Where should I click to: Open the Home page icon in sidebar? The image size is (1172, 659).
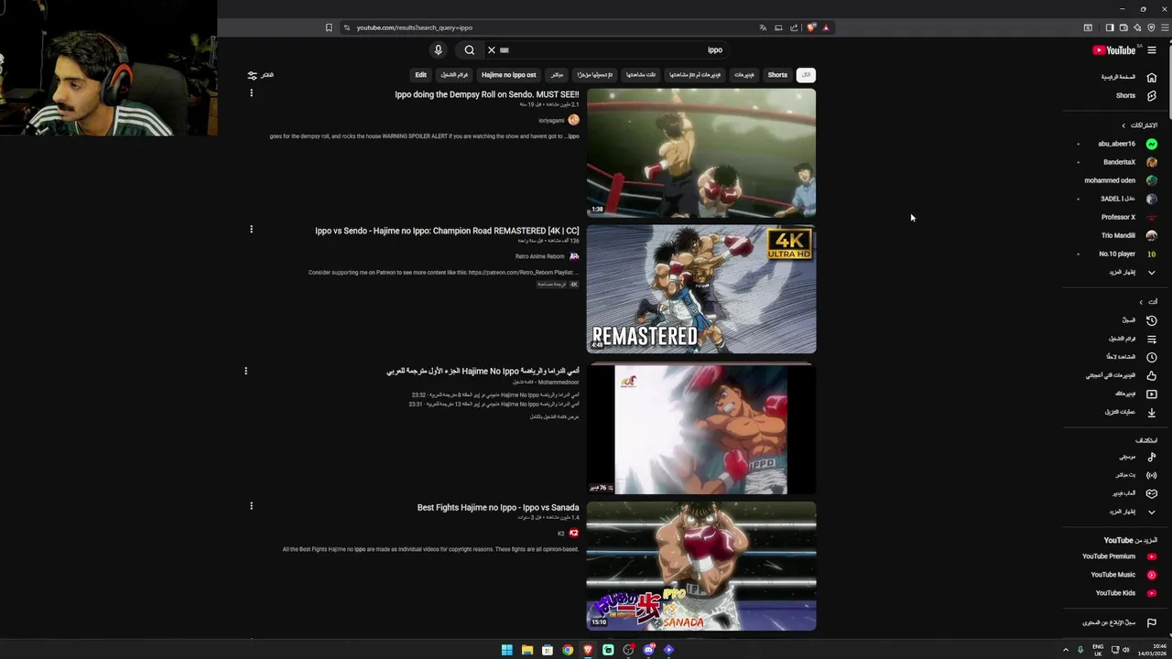point(1152,77)
